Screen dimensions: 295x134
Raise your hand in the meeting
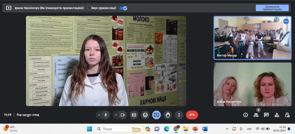coord(168,115)
